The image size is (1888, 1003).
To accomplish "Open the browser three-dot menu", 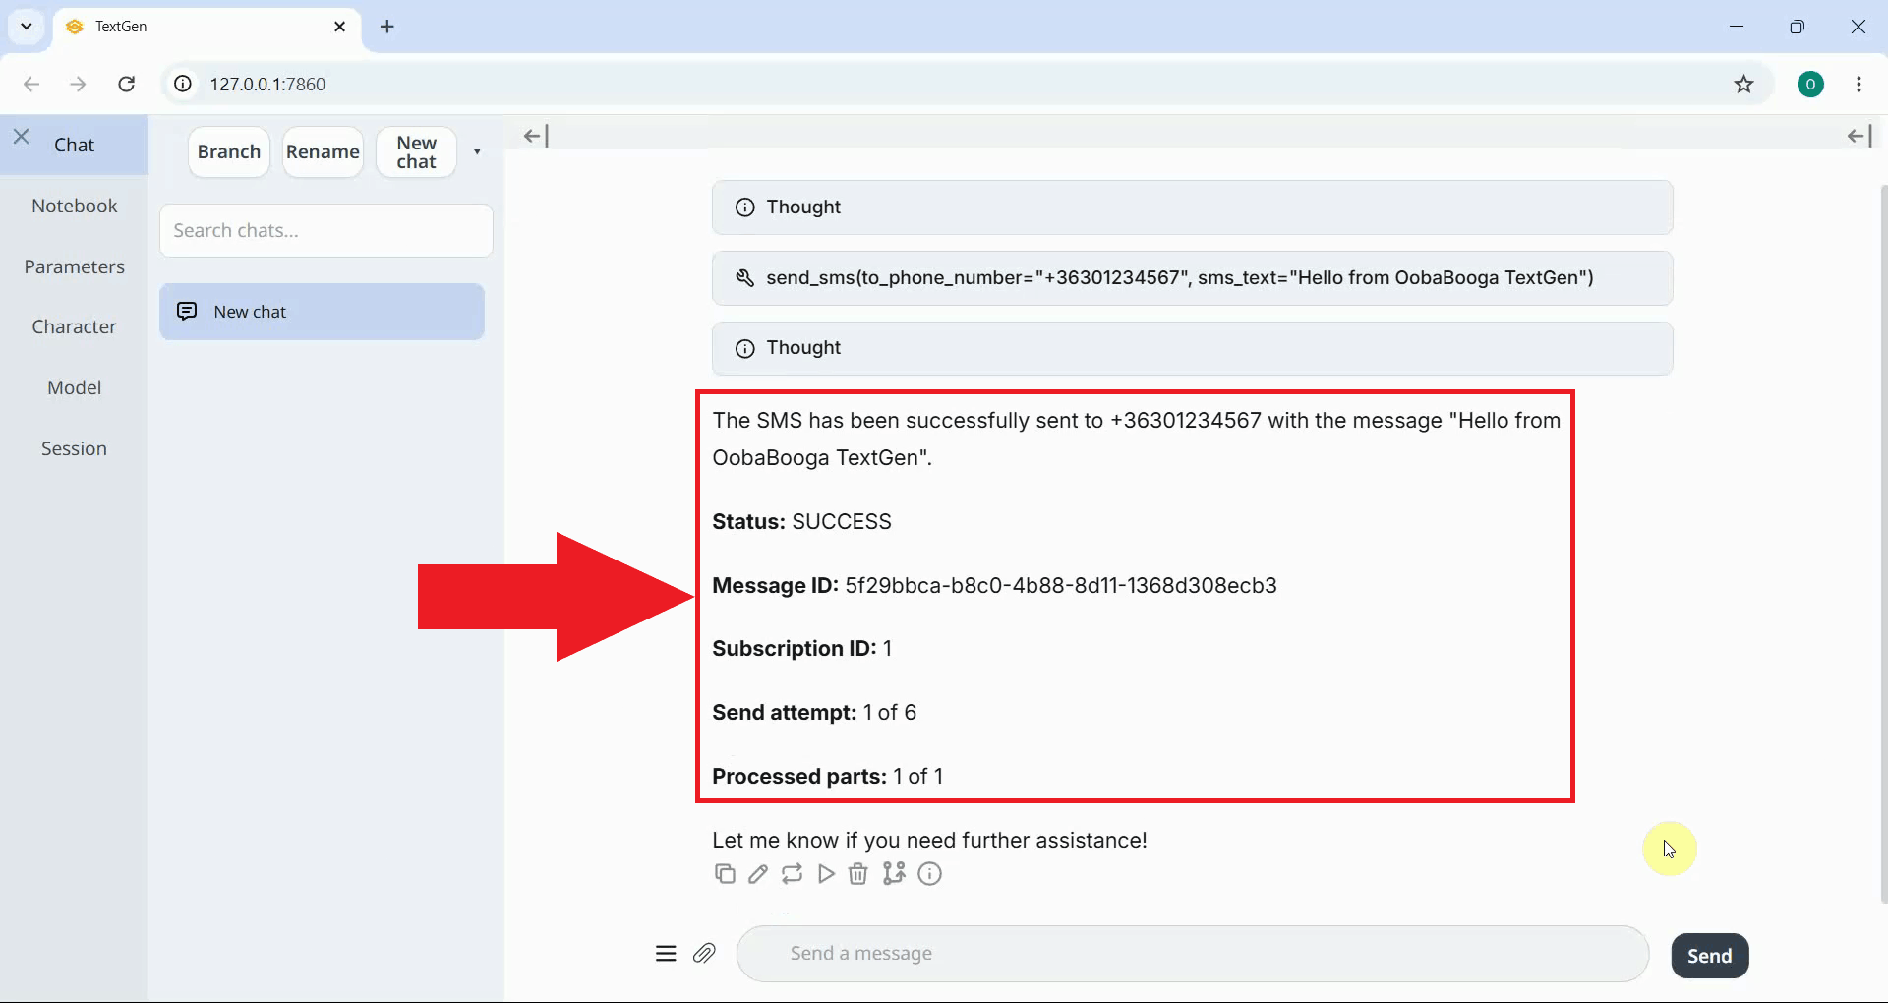I will pyautogui.click(x=1858, y=84).
